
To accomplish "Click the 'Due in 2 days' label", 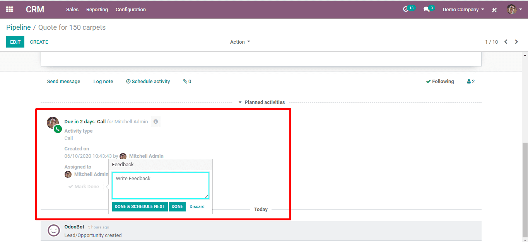I will [79, 121].
